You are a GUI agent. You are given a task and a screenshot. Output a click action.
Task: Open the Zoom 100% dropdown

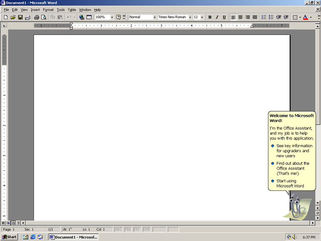(x=112, y=17)
